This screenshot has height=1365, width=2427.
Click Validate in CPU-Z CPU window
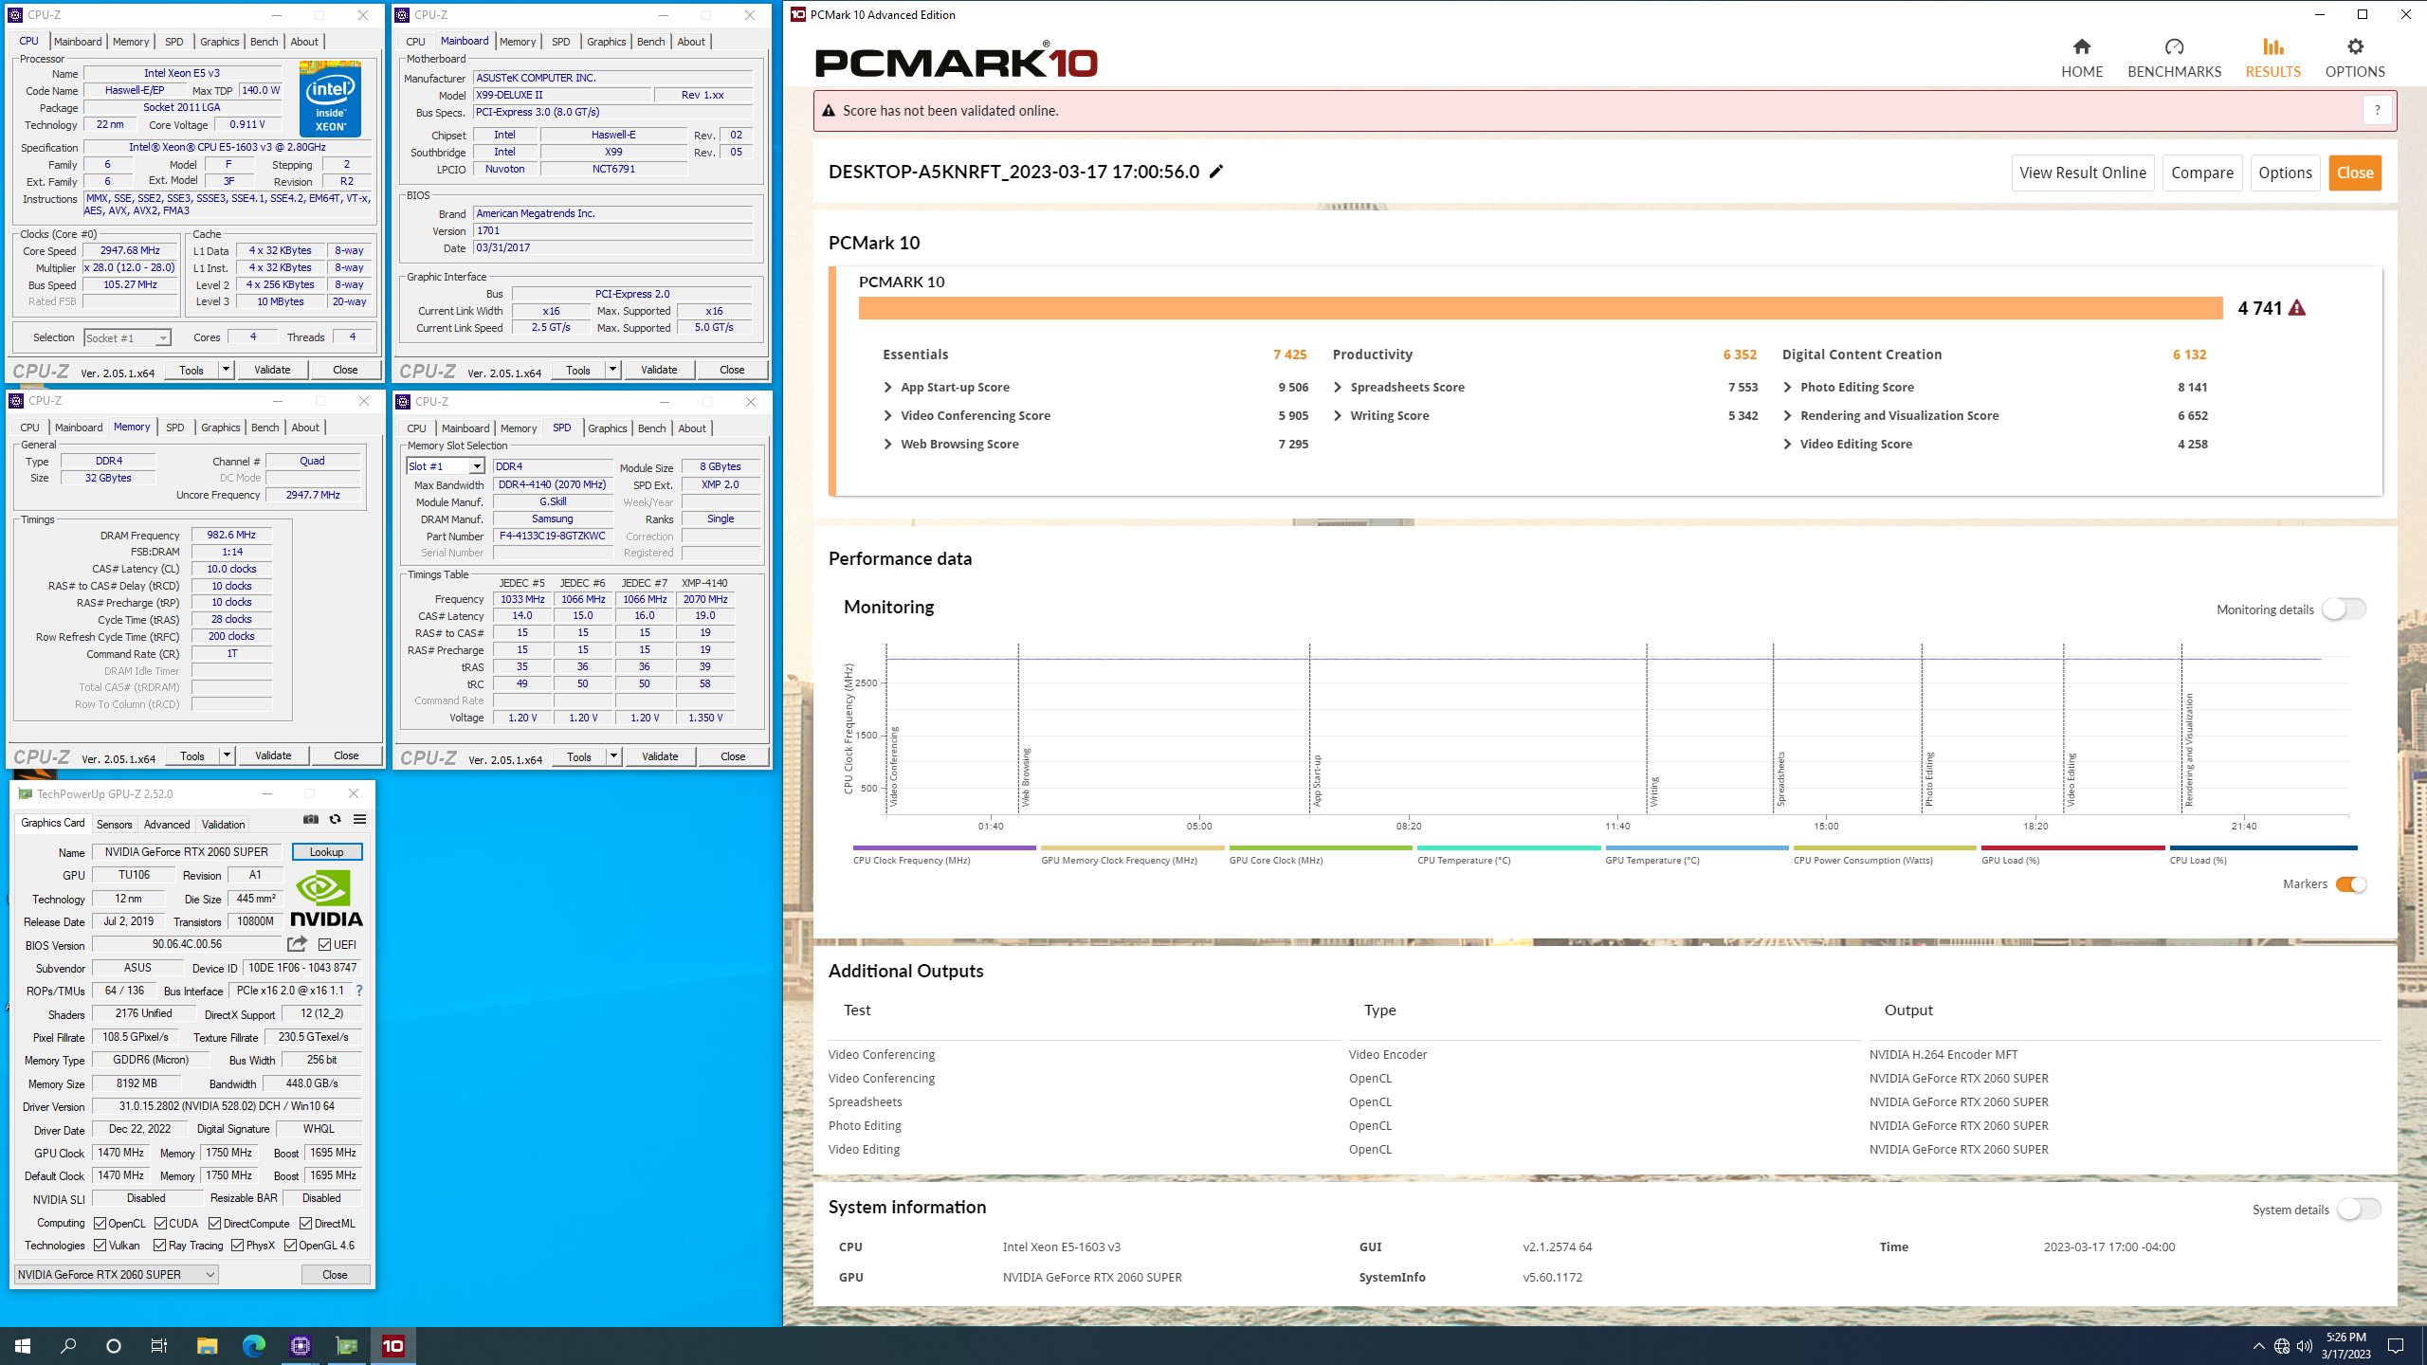click(x=272, y=370)
